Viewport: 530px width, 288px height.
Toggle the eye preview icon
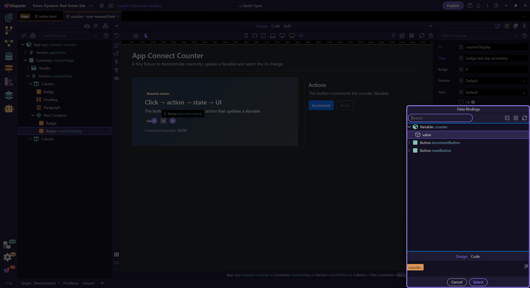(x=116, y=78)
